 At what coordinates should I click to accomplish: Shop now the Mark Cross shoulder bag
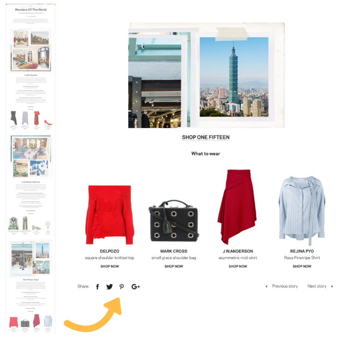point(174,266)
